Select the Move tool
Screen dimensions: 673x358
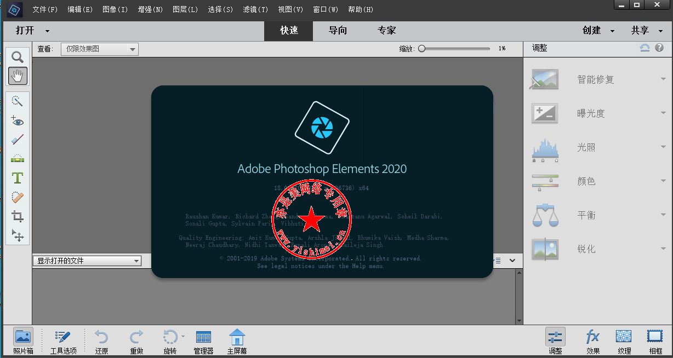pyautogui.click(x=18, y=235)
